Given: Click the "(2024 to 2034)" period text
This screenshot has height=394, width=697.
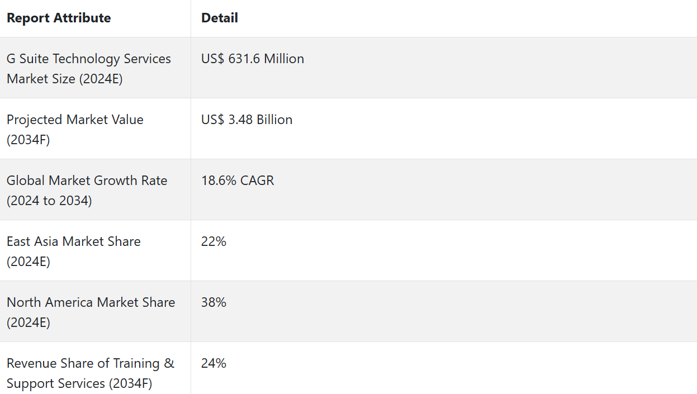Looking at the screenshot, I should (x=49, y=201).
